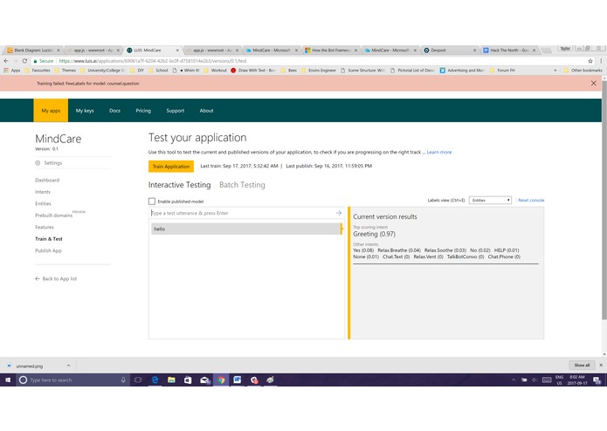
Task: Launch Microsoft Edge from the taskbar
Action: coord(155,380)
